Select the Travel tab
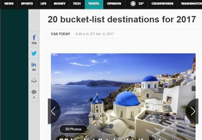Image resolution: width=202 pixels, height=140 pixels. (x=94, y=4)
